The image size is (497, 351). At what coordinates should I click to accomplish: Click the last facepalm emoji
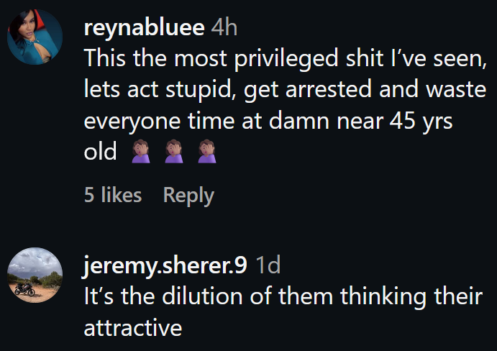click(x=206, y=154)
